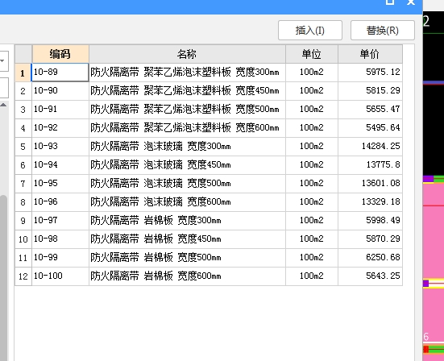Select row header number 12

tap(23, 276)
